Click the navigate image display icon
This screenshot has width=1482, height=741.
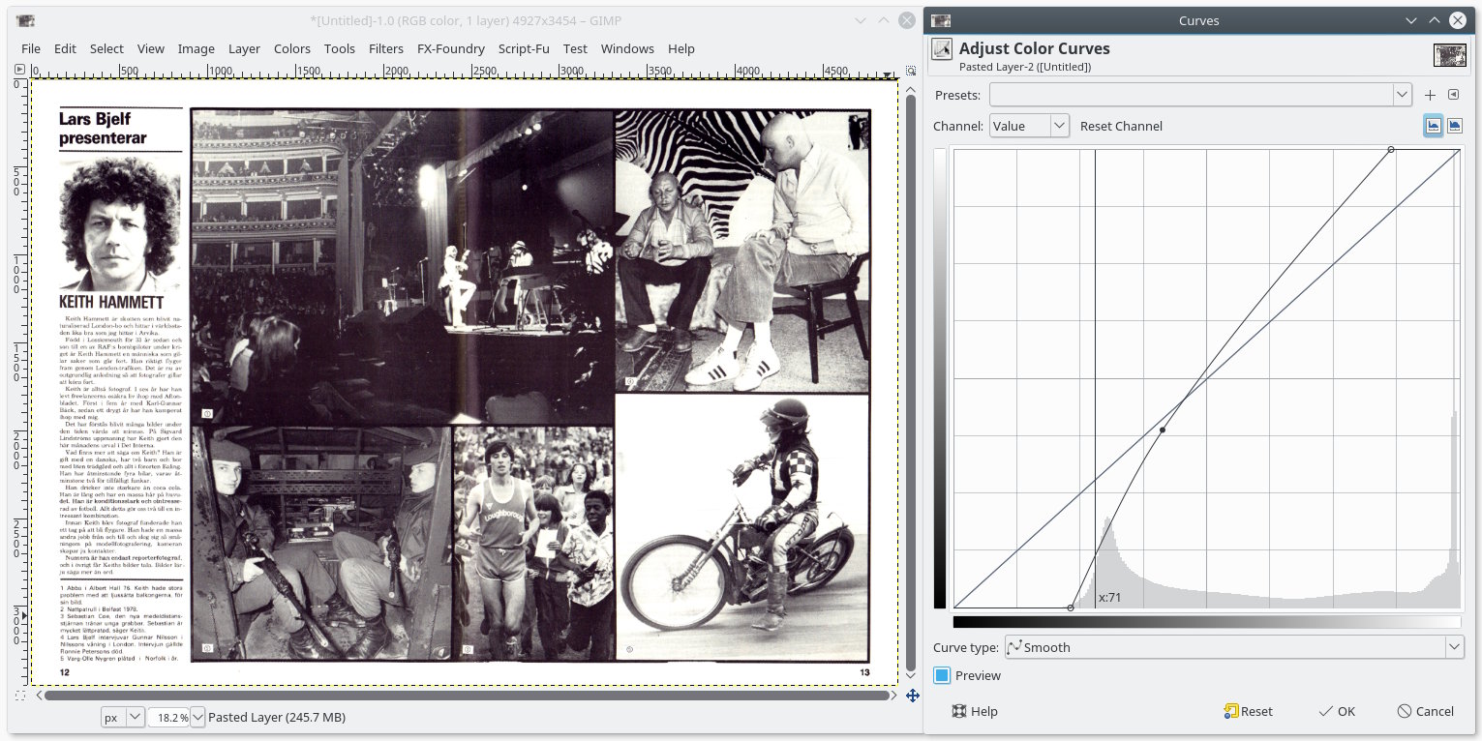pos(911,695)
